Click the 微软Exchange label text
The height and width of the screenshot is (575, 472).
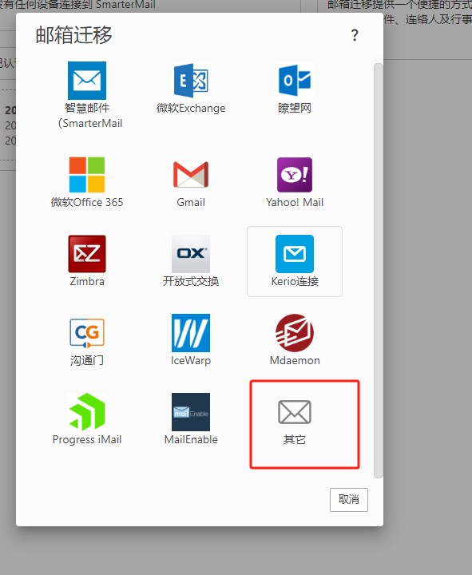pos(191,108)
